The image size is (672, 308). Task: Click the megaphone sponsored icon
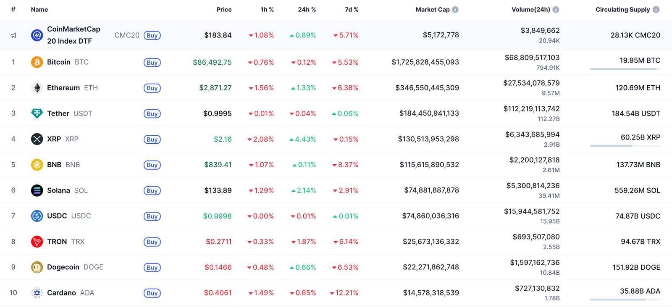pyautogui.click(x=13, y=35)
